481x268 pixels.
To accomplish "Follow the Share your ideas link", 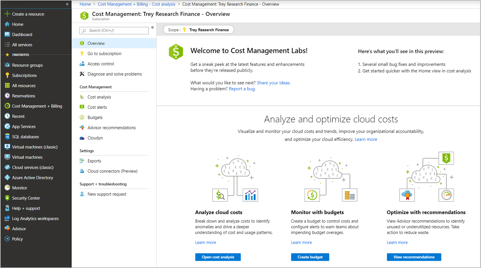I will [x=274, y=83].
